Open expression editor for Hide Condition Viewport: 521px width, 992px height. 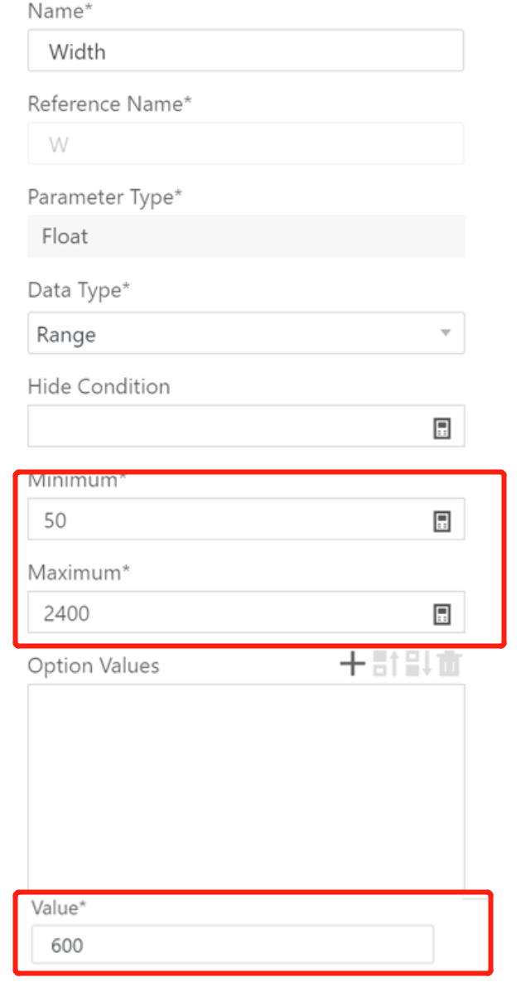pyautogui.click(x=443, y=428)
